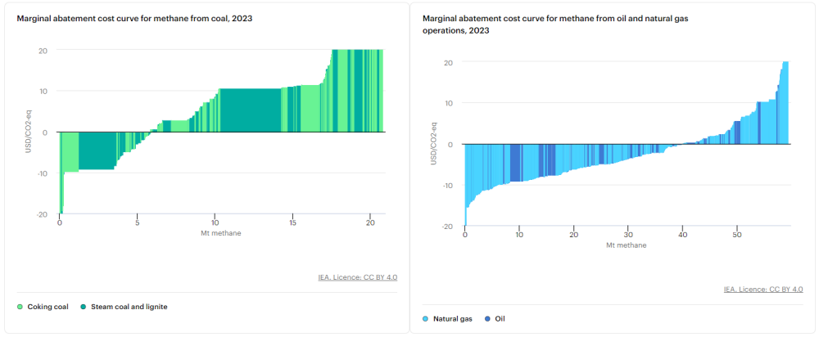Click the light green dot beside Coking coal
The width and height of the screenshot is (819, 337).
coord(20,307)
